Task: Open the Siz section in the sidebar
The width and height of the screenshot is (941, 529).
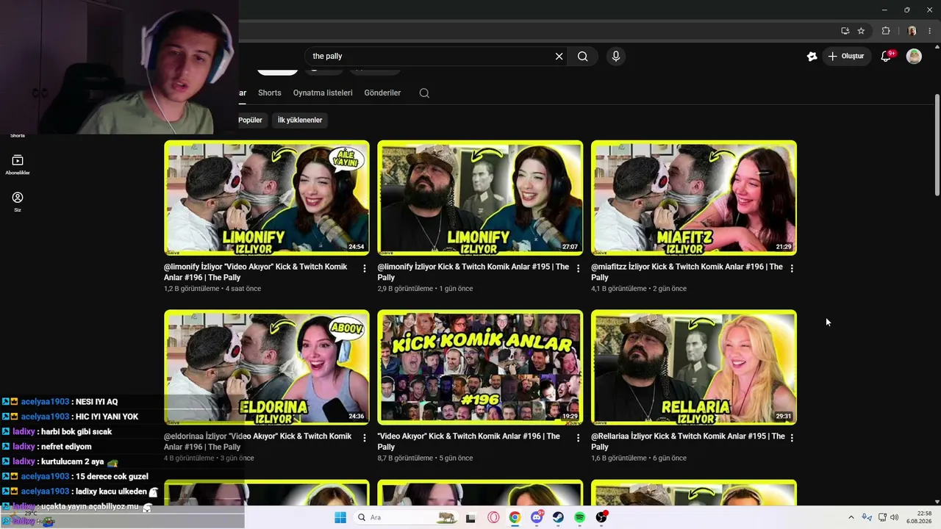Action: pos(18,202)
